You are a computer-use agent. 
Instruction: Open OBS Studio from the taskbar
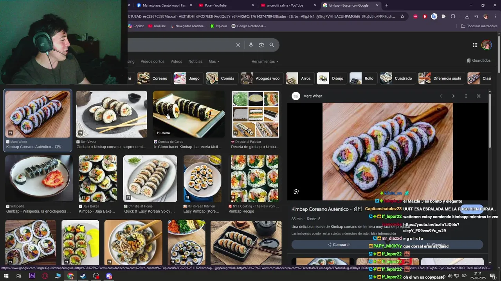pos(96,276)
